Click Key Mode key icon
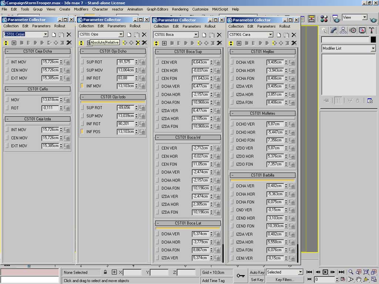This screenshot has width=379, height=284. tap(241, 275)
